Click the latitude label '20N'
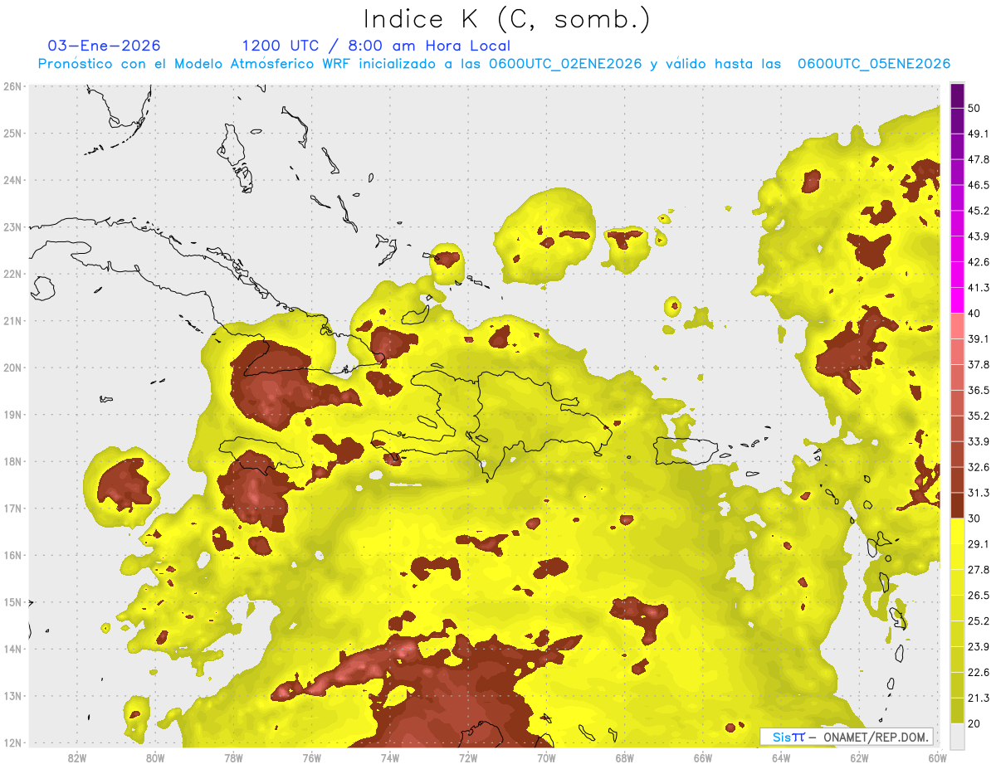Screen dimensions: 996x769 [12, 367]
